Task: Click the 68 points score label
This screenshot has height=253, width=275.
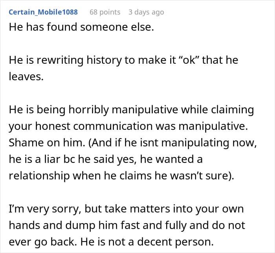Action: point(105,12)
